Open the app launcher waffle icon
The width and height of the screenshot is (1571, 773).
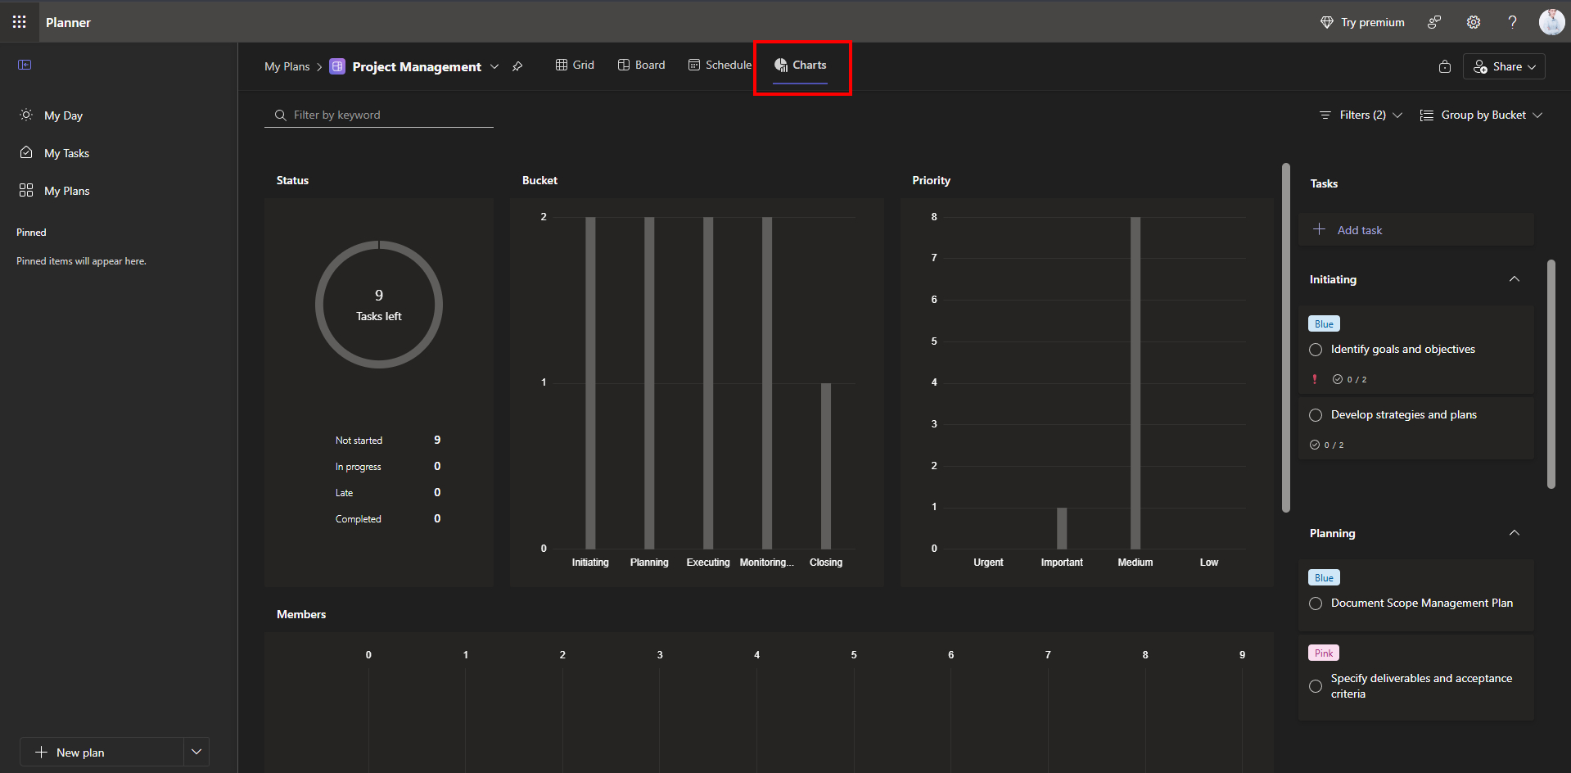pos(20,22)
